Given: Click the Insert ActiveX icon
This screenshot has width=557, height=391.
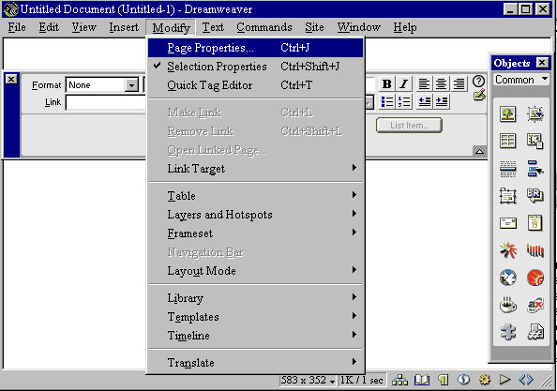Looking at the screenshot, I should [x=535, y=305].
